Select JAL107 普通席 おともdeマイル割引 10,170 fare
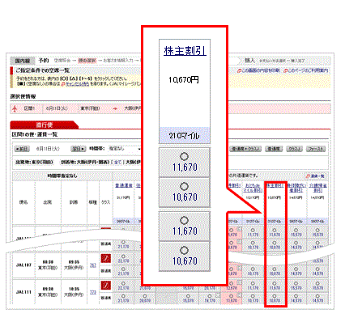Image resolution: width=345 pixels, height=322 pixels. 253,271
